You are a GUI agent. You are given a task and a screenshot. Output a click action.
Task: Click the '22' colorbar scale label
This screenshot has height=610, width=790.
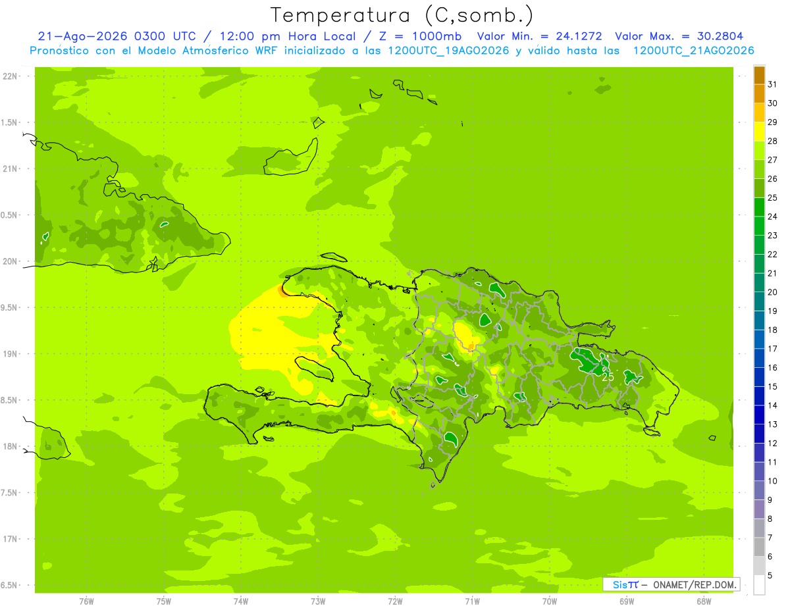[x=773, y=254]
